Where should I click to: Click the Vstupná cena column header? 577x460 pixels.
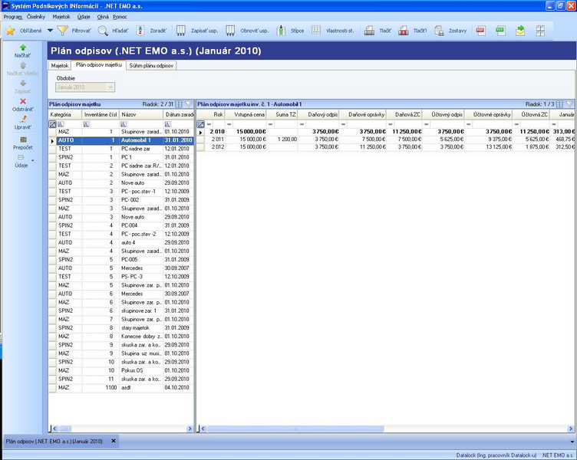[245, 115]
